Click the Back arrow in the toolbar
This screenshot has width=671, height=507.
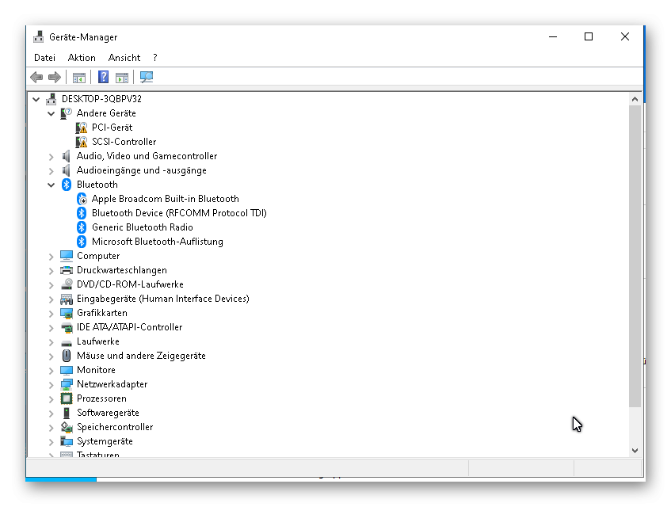click(x=36, y=77)
